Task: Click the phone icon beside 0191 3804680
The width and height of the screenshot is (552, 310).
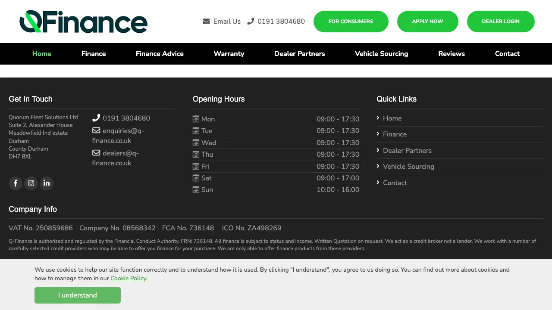Action: [x=251, y=21]
